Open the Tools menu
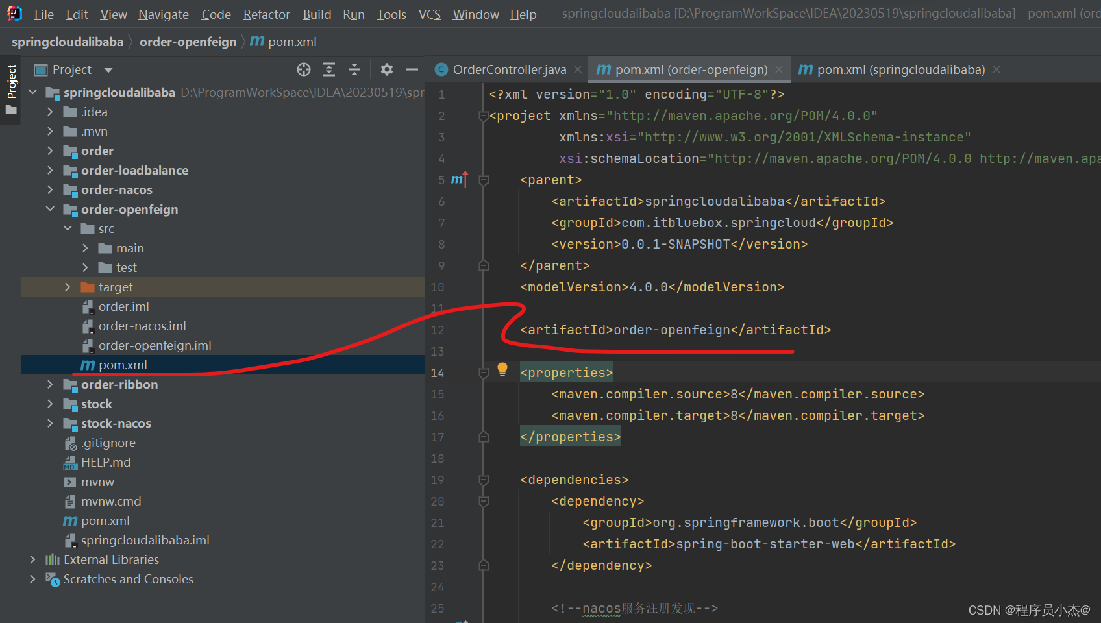The width and height of the screenshot is (1101, 623). click(391, 14)
